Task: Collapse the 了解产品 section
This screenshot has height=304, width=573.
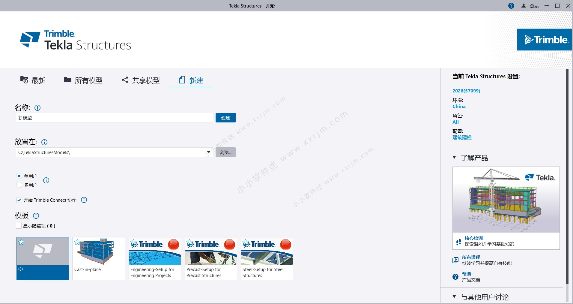Action: click(455, 157)
